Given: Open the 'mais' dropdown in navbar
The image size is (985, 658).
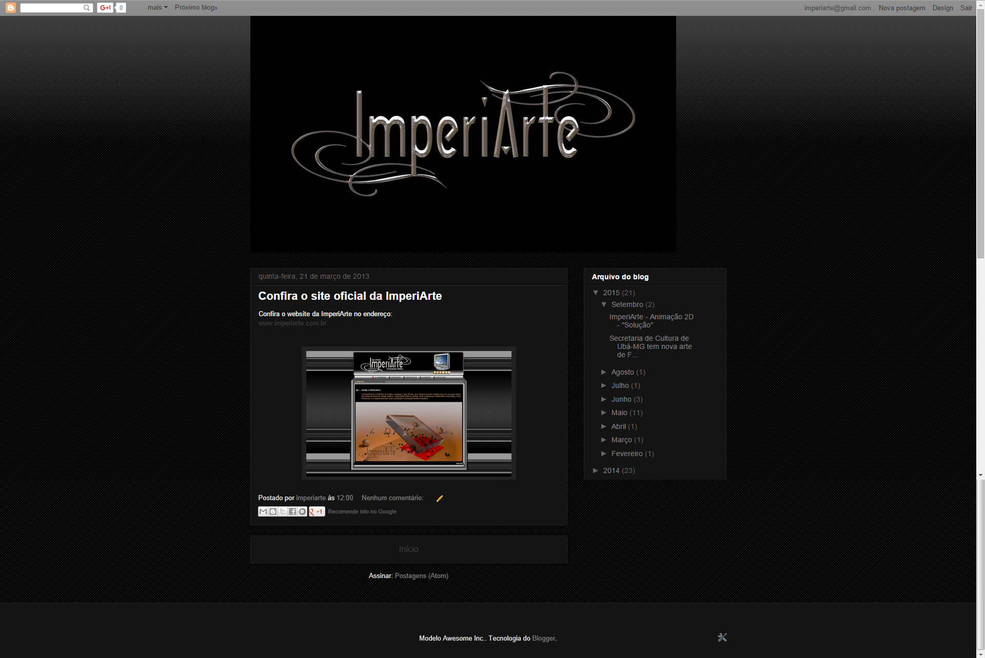Looking at the screenshot, I should click(157, 8).
